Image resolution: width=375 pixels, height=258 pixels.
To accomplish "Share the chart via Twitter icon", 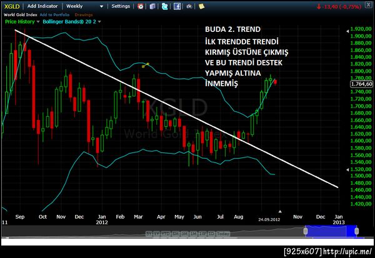I will (x=164, y=6).
